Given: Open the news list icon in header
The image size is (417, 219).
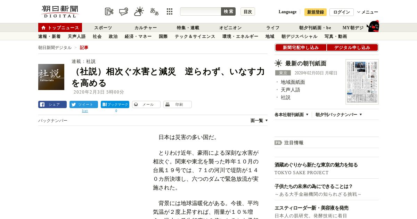Looking at the screenshot, I should [x=109, y=11].
